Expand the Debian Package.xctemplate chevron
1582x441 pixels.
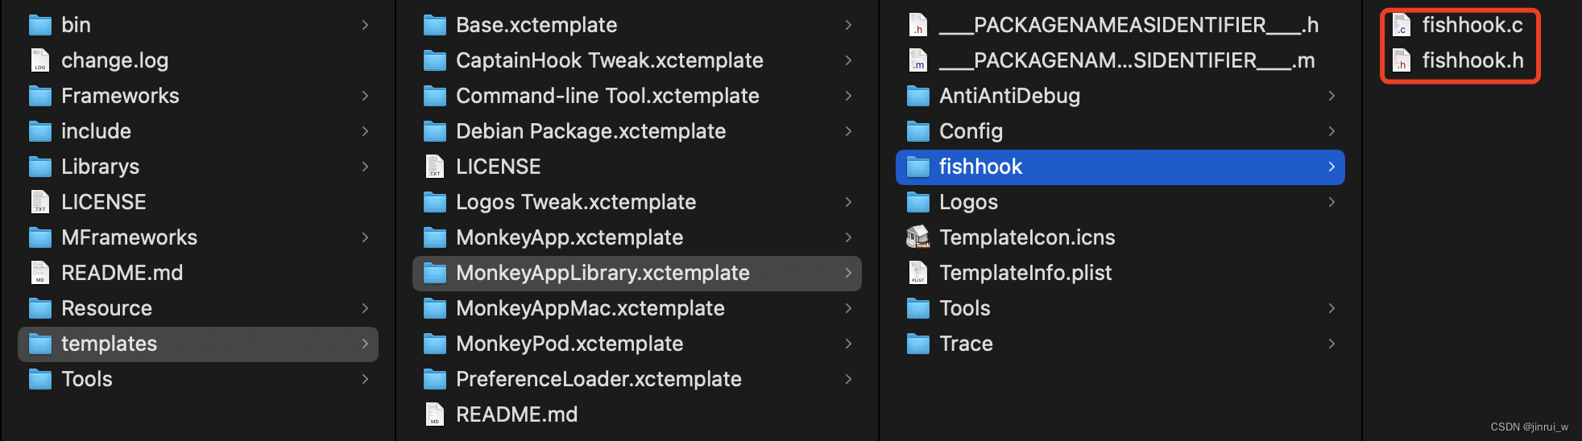848,131
